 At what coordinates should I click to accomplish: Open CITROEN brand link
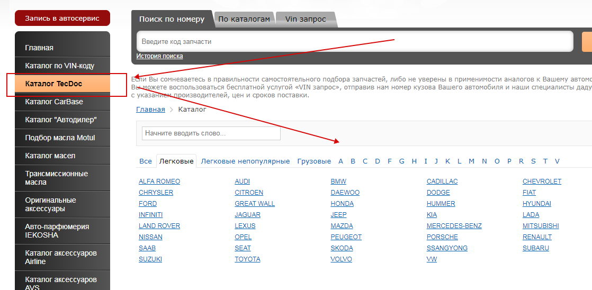(x=249, y=193)
